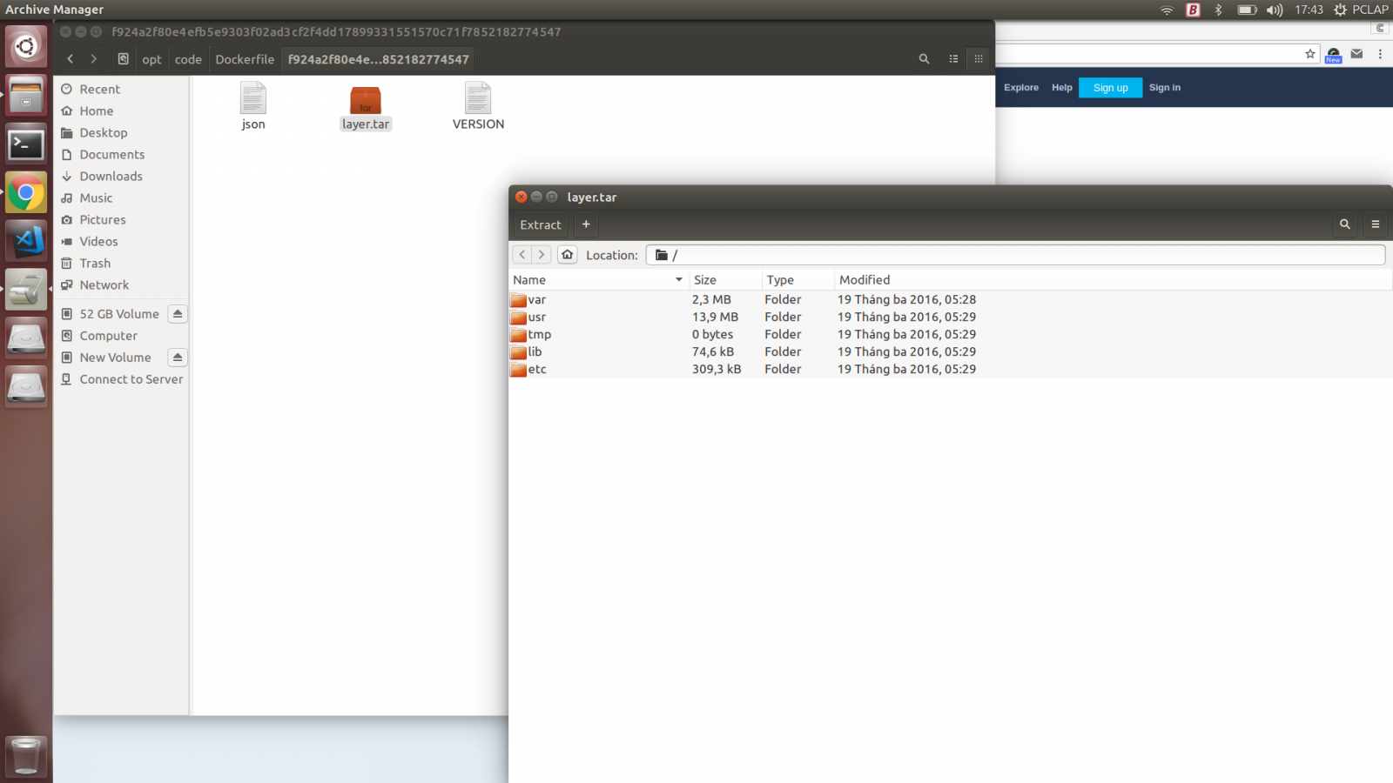Click the plus icon to add files
This screenshot has height=783, width=1393.
586,224
